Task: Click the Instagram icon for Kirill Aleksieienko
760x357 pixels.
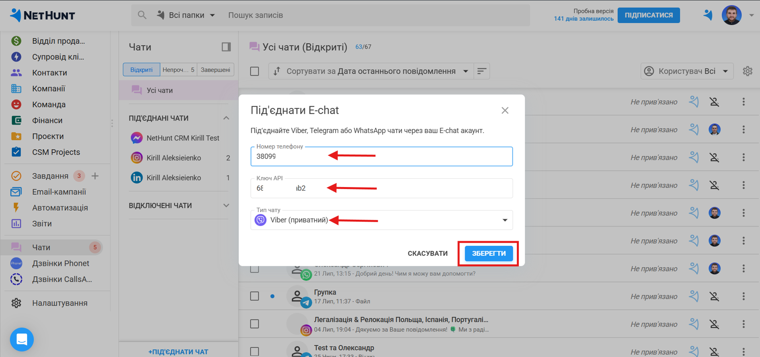Action: click(137, 158)
